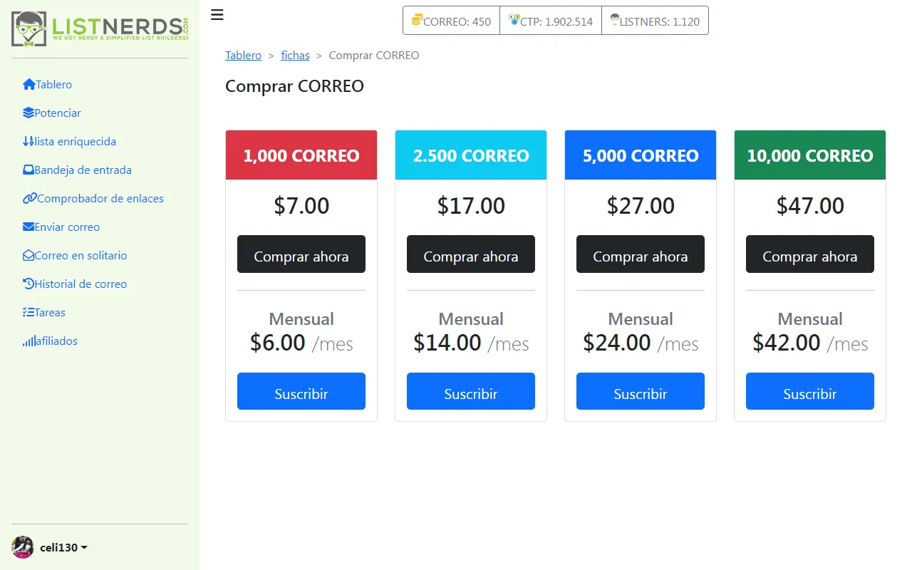
Task: Click the CORREO: 450 balance box
Action: click(452, 21)
